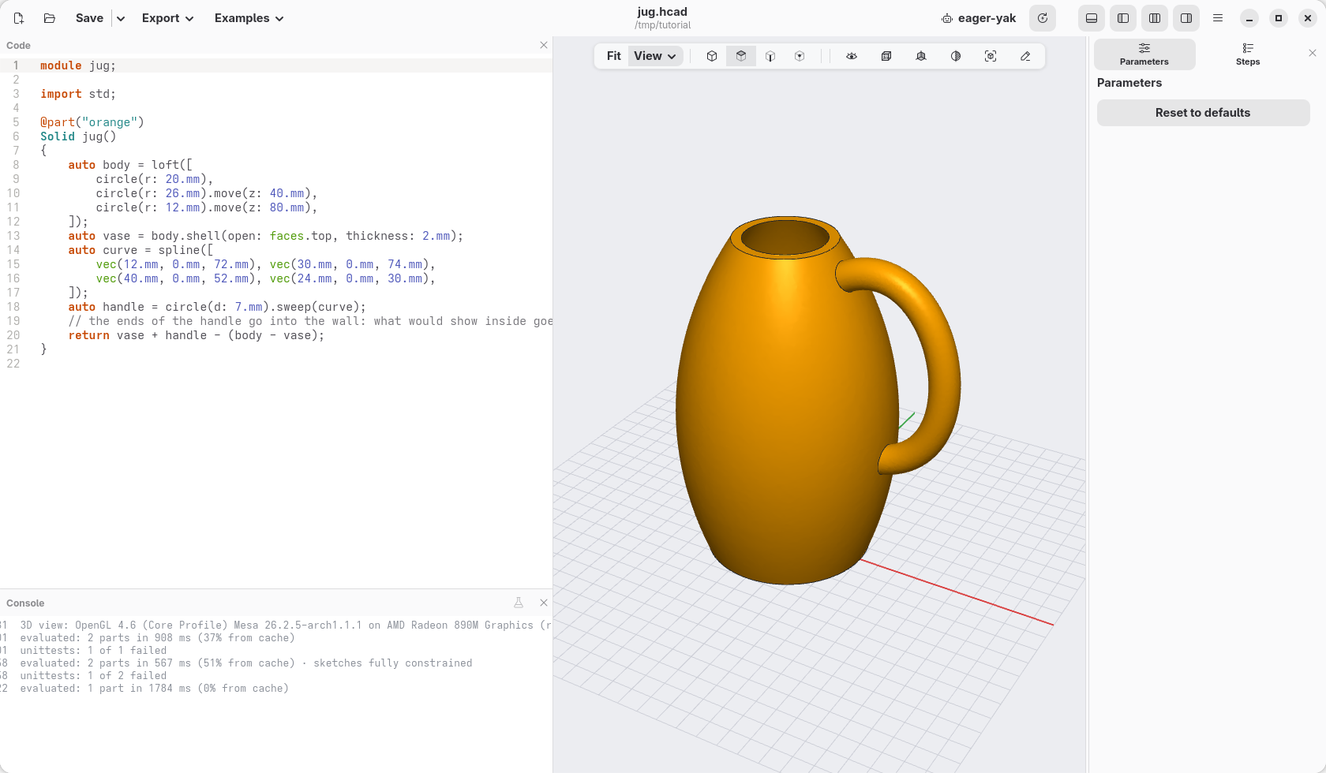
Task: Click the flask icon in Console header
Action: tap(519, 603)
